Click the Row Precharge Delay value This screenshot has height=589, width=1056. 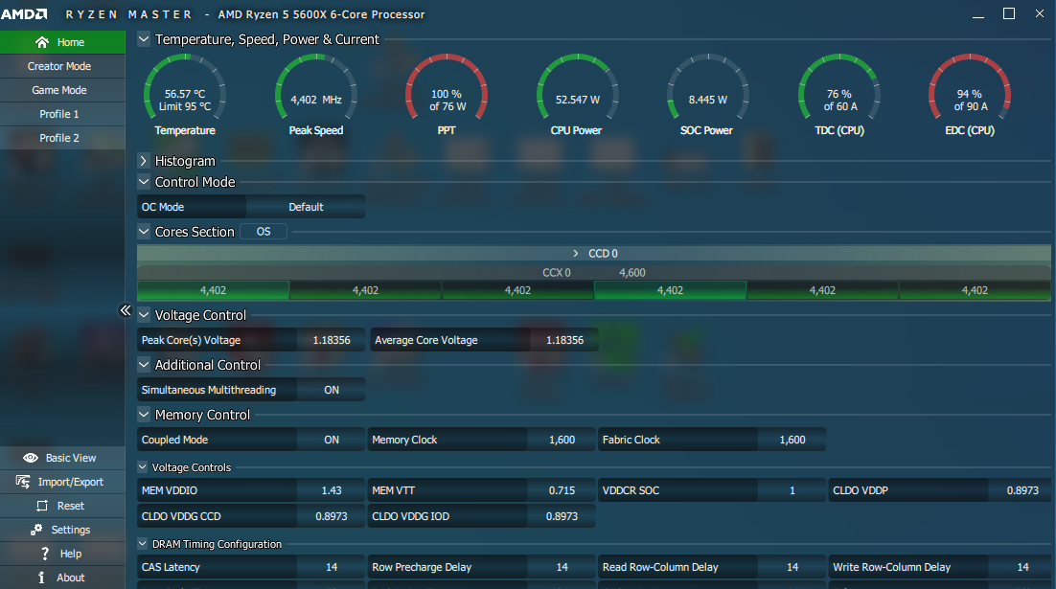coord(562,567)
